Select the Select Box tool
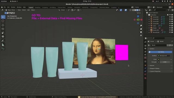The height and width of the screenshot is (98, 174). (3, 17)
